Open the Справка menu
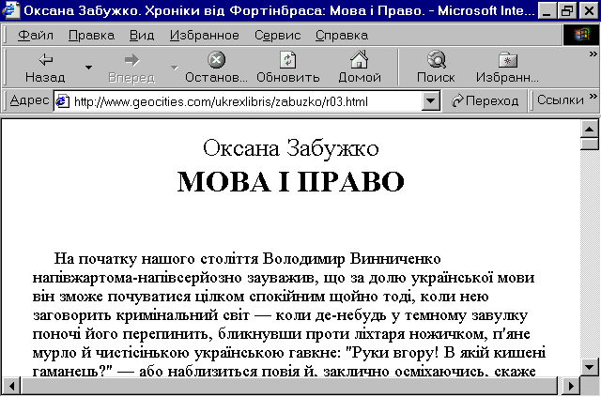The width and height of the screenshot is (601, 397). pyautogui.click(x=342, y=36)
